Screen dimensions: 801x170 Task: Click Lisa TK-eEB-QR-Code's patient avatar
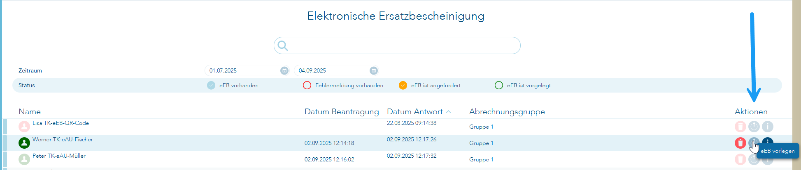coord(24,127)
